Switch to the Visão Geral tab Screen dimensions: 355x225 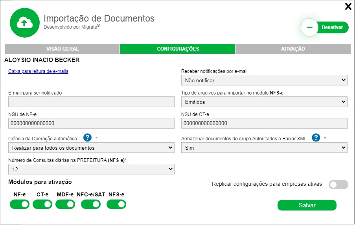[x=63, y=49]
